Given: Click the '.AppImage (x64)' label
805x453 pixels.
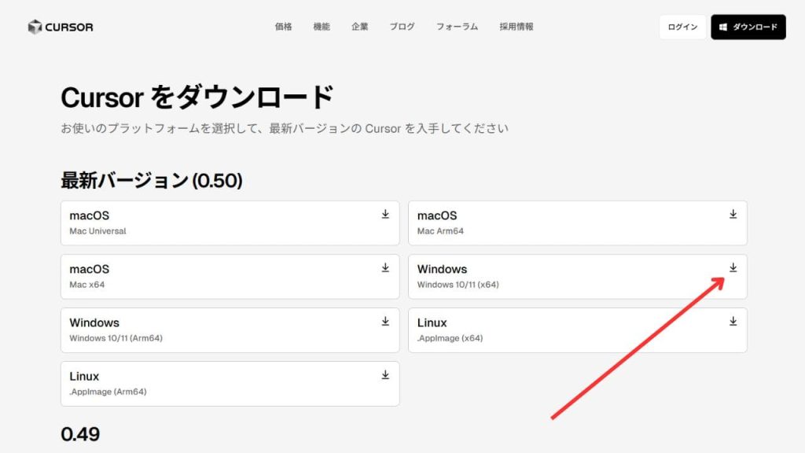Looking at the screenshot, I should click(450, 338).
